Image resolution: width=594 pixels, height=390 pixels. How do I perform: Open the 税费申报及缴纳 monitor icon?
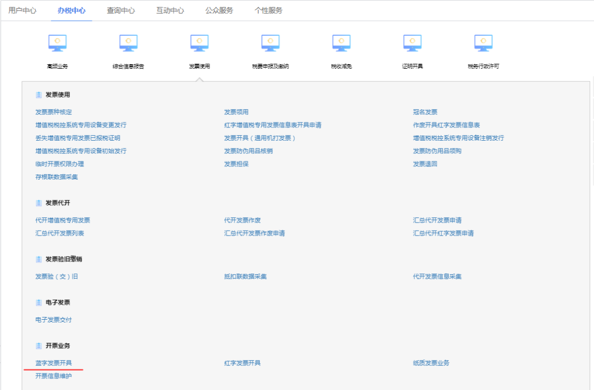(271, 43)
